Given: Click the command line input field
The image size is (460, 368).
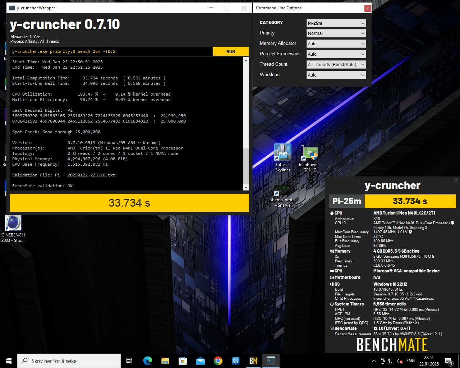Looking at the screenshot, I should click(111, 51).
